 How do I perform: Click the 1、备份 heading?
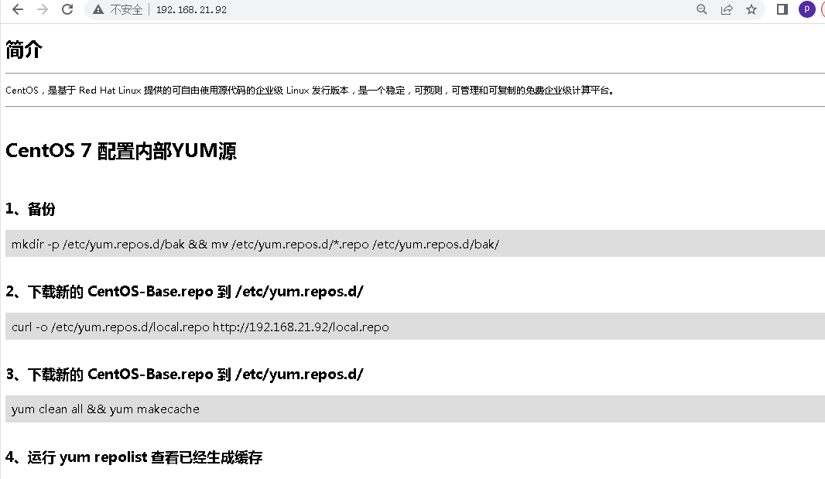click(30, 209)
